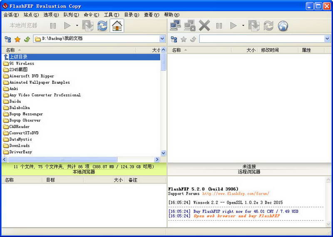Click the Connect icon in remote toolbar
This screenshot has height=237, width=333.
point(175,26)
